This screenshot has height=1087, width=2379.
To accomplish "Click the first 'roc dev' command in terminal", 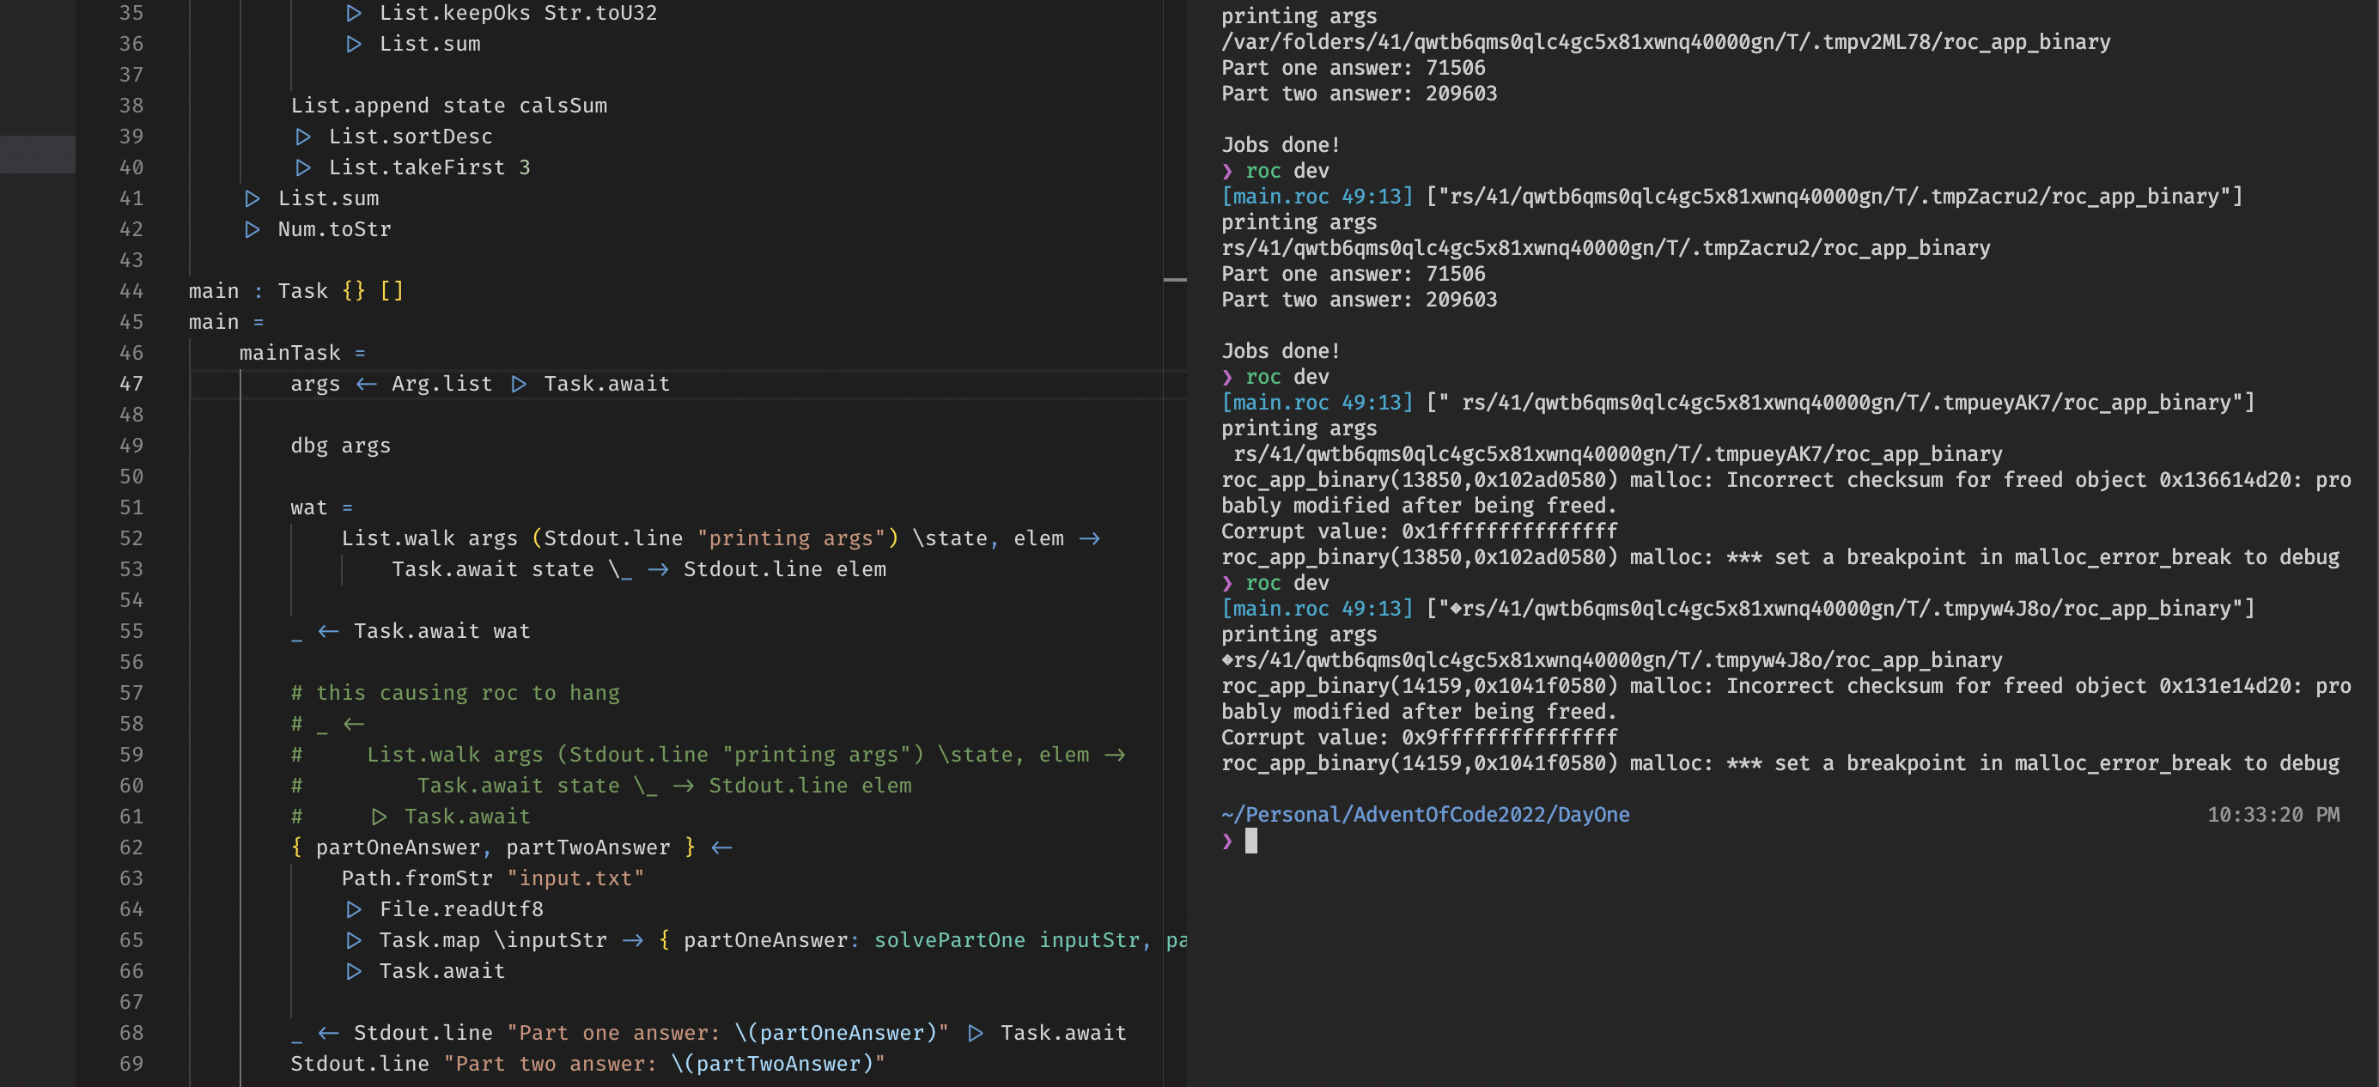I will (x=1287, y=171).
